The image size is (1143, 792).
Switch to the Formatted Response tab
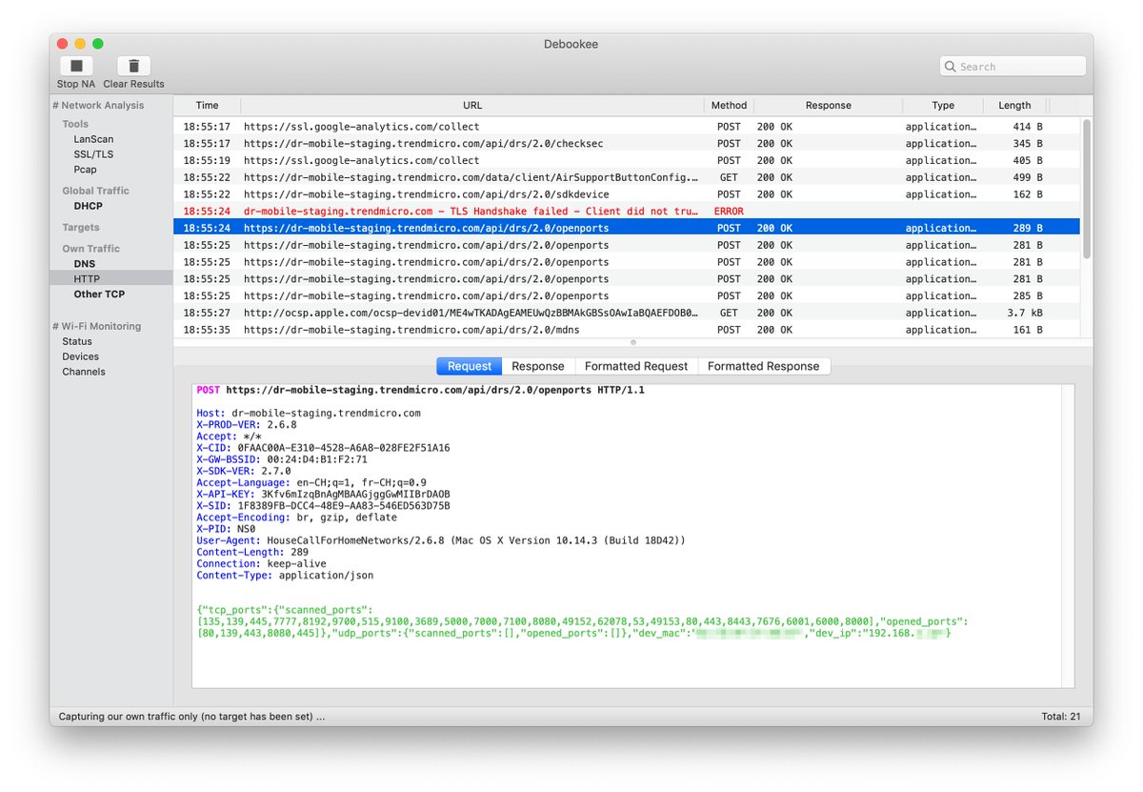(x=763, y=366)
